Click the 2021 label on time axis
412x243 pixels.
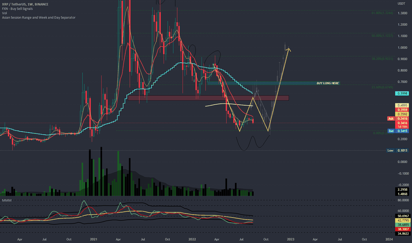pyautogui.click(x=94, y=239)
